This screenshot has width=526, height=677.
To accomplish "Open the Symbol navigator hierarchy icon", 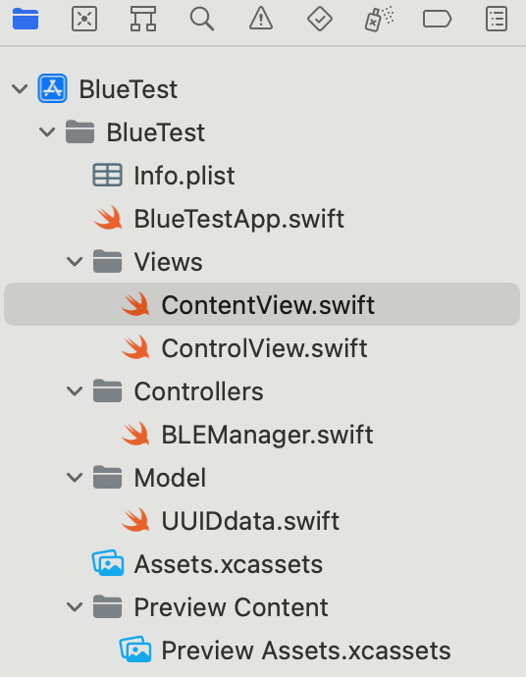I will point(143,19).
